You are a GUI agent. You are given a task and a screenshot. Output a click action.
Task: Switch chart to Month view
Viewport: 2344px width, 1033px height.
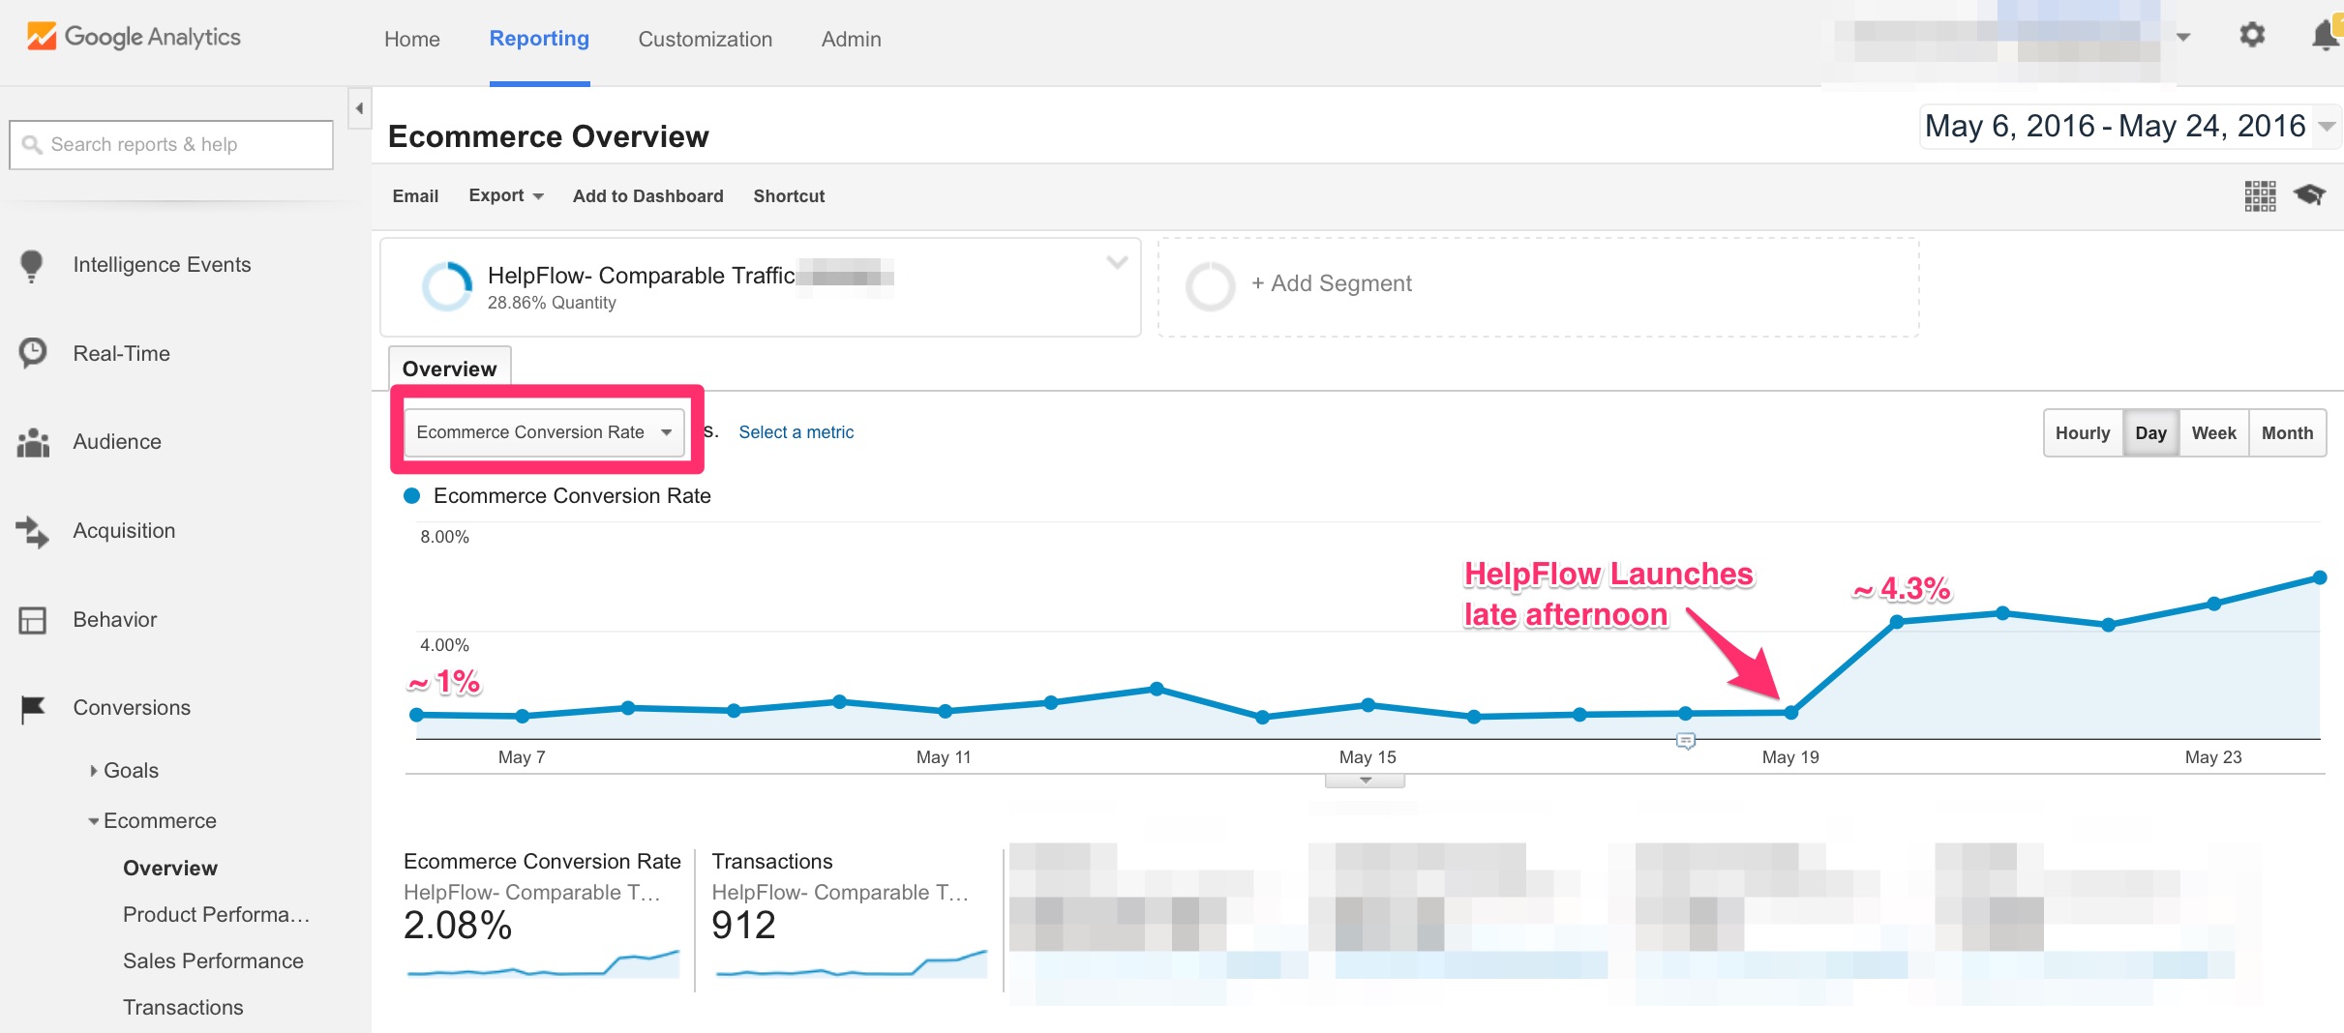(2287, 433)
